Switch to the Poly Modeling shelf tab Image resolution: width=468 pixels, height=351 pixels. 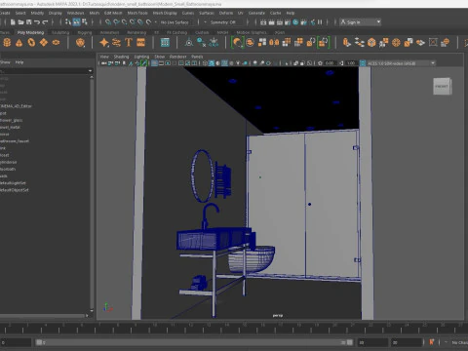(x=30, y=32)
